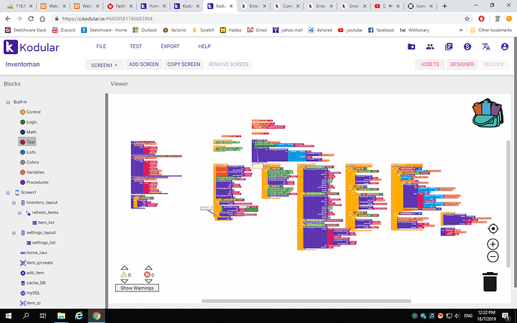
Task: Open the Variables blocks category
Action: coord(32,172)
